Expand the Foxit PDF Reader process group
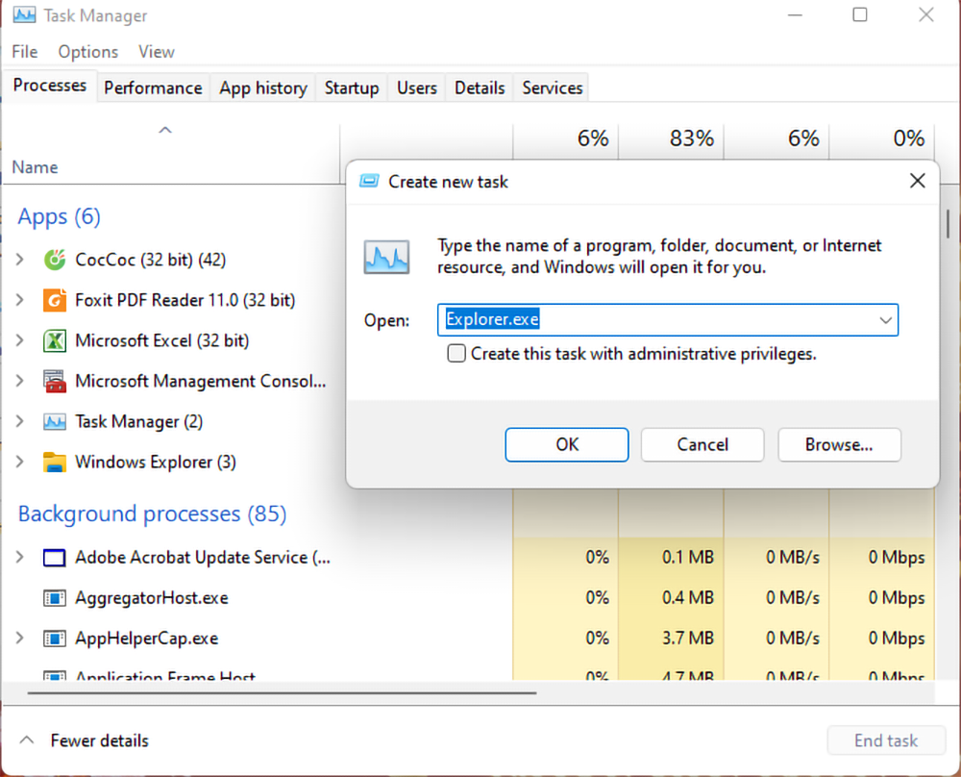 pos(19,300)
